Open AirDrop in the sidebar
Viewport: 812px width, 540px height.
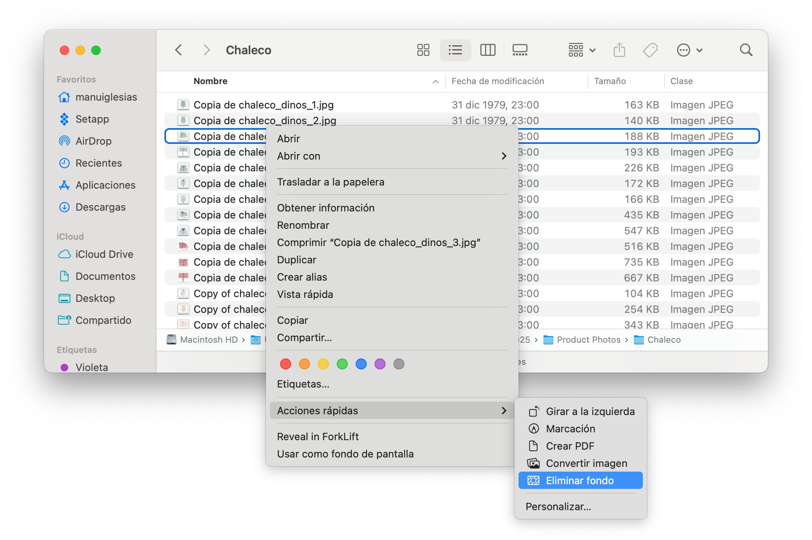[93, 141]
